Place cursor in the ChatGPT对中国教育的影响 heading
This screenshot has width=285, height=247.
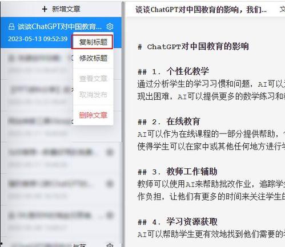198,47
